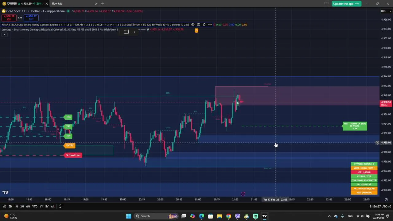Open File Explorer from the taskbar
The image size is (393, 221).
click(220, 216)
